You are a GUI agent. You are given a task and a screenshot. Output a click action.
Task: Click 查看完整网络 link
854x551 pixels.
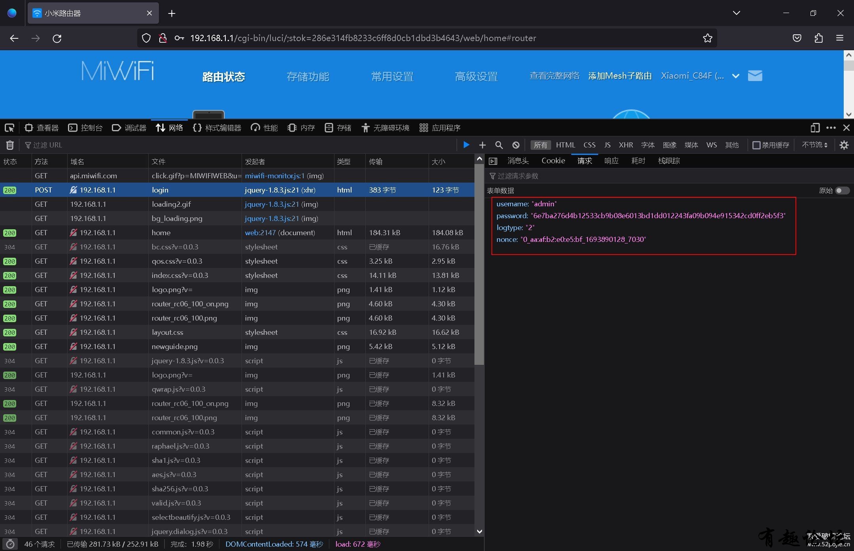pyautogui.click(x=554, y=76)
